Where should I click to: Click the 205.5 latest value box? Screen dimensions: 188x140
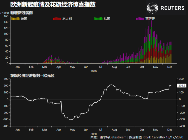[182, 86]
